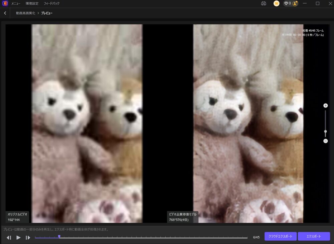Click the クラウドエクスポート button
The image size is (334, 244).
pyautogui.click(x=281, y=236)
